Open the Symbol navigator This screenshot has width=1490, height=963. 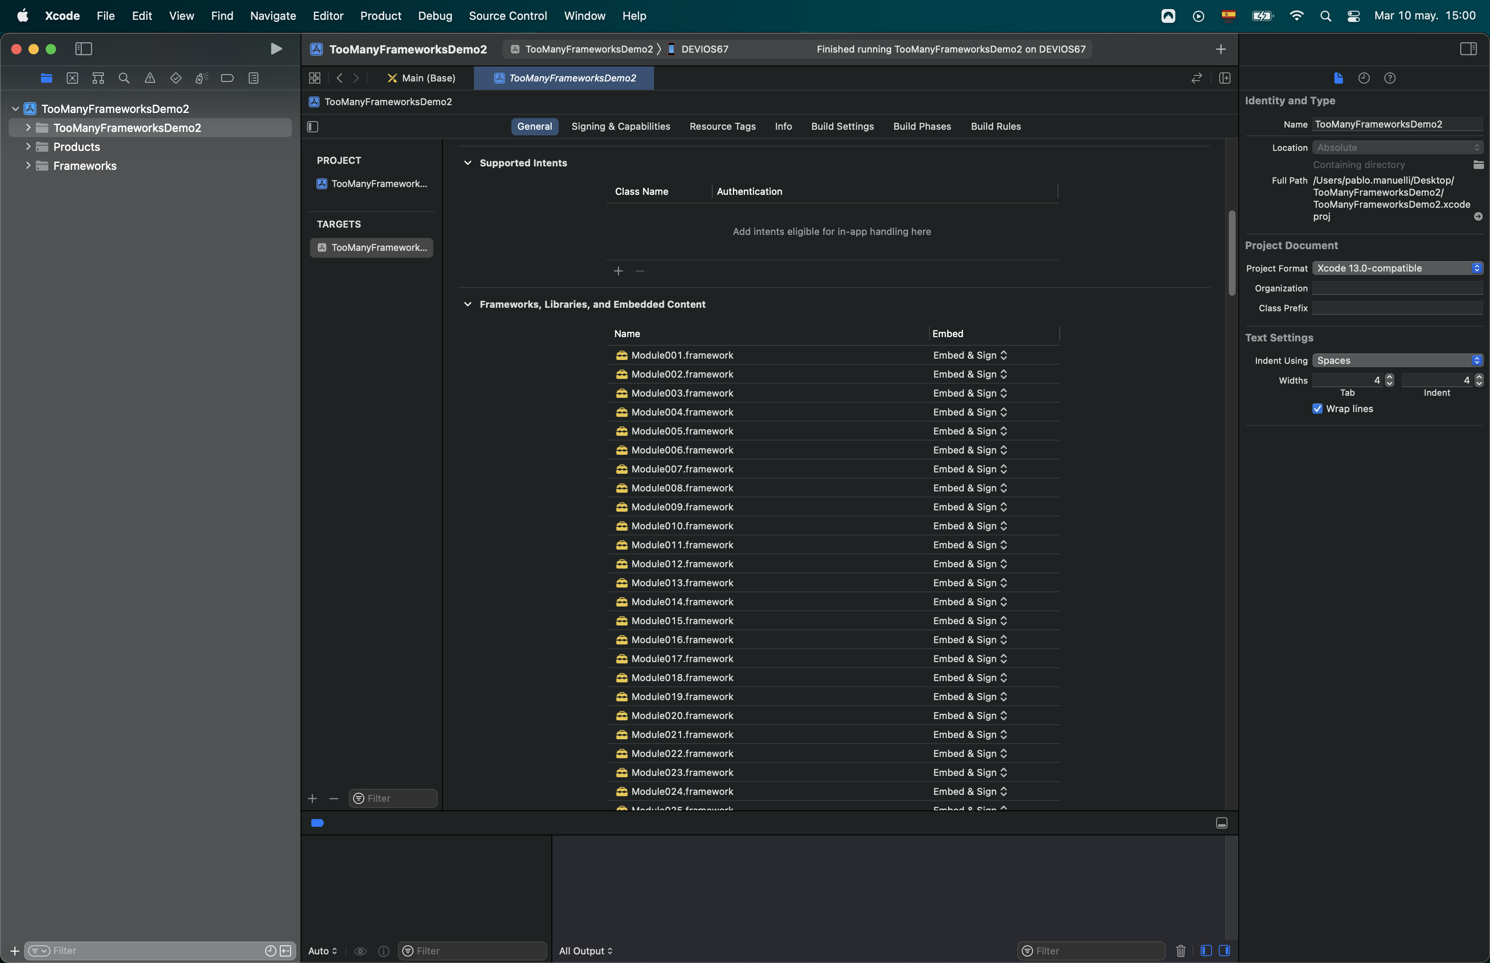[98, 78]
